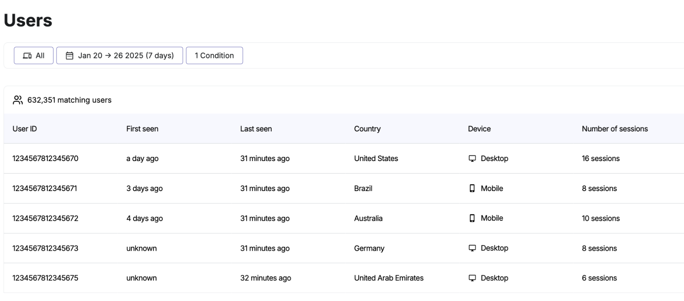Sort by Device column header
The width and height of the screenshot is (684, 301).
point(479,129)
